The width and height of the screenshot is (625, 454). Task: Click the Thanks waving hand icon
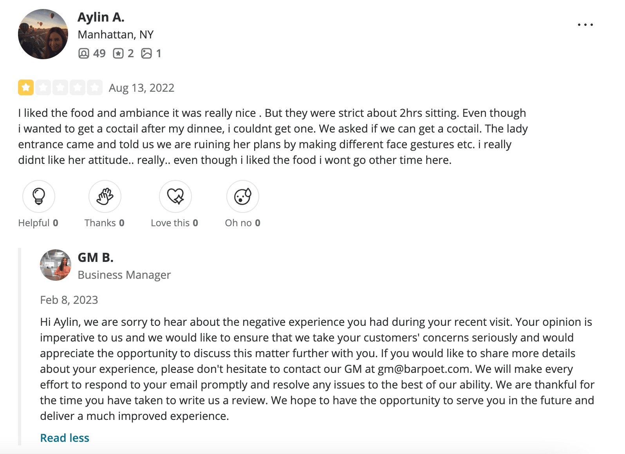click(105, 196)
